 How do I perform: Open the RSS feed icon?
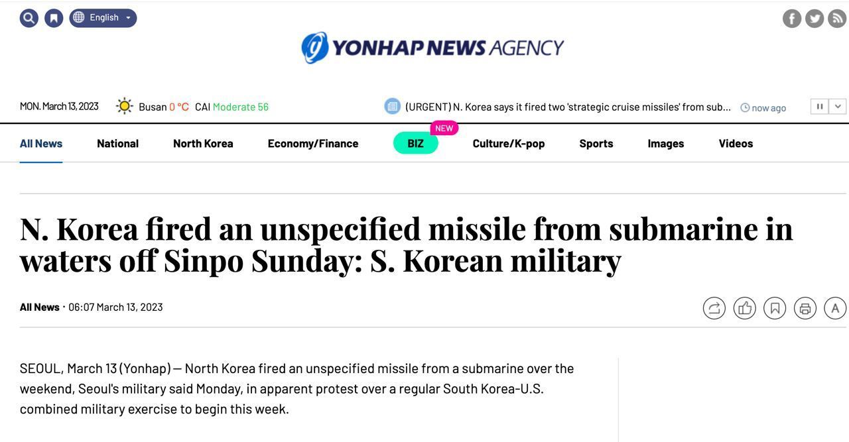(x=837, y=19)
